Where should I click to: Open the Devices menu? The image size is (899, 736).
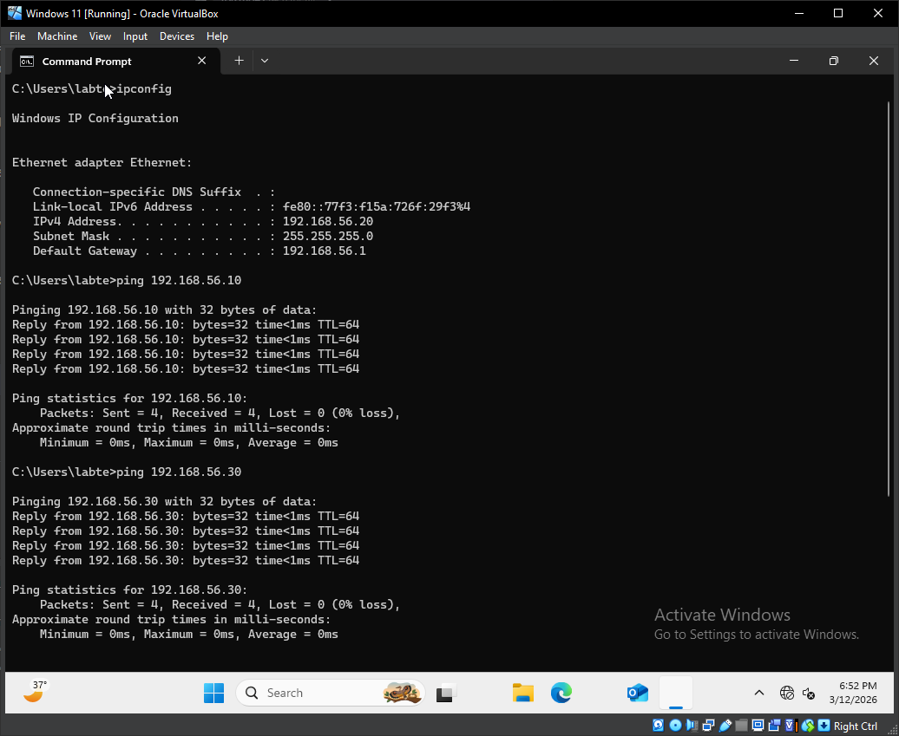click(x=176, y=36)
